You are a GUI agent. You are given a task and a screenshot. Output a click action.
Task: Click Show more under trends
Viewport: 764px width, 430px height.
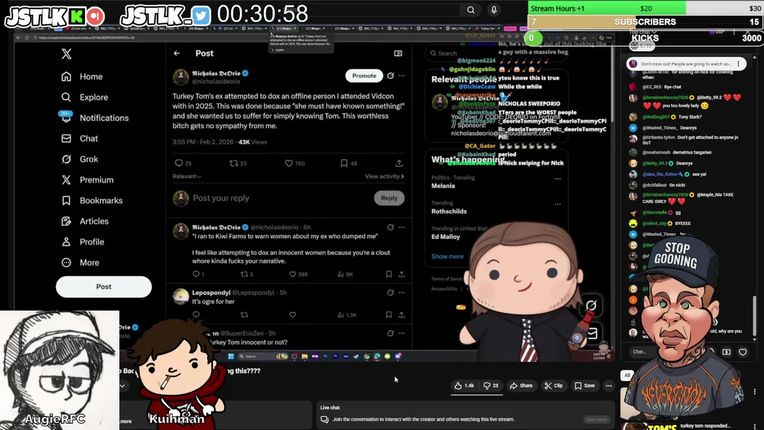448,257
